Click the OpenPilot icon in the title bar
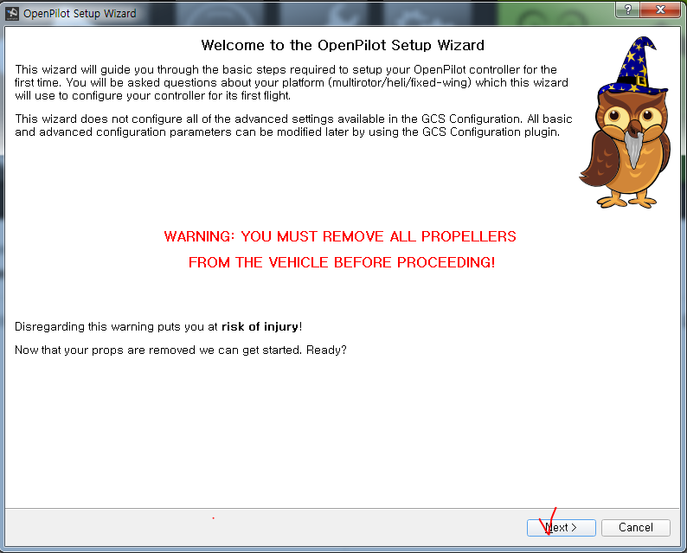 tap(12, 14)
